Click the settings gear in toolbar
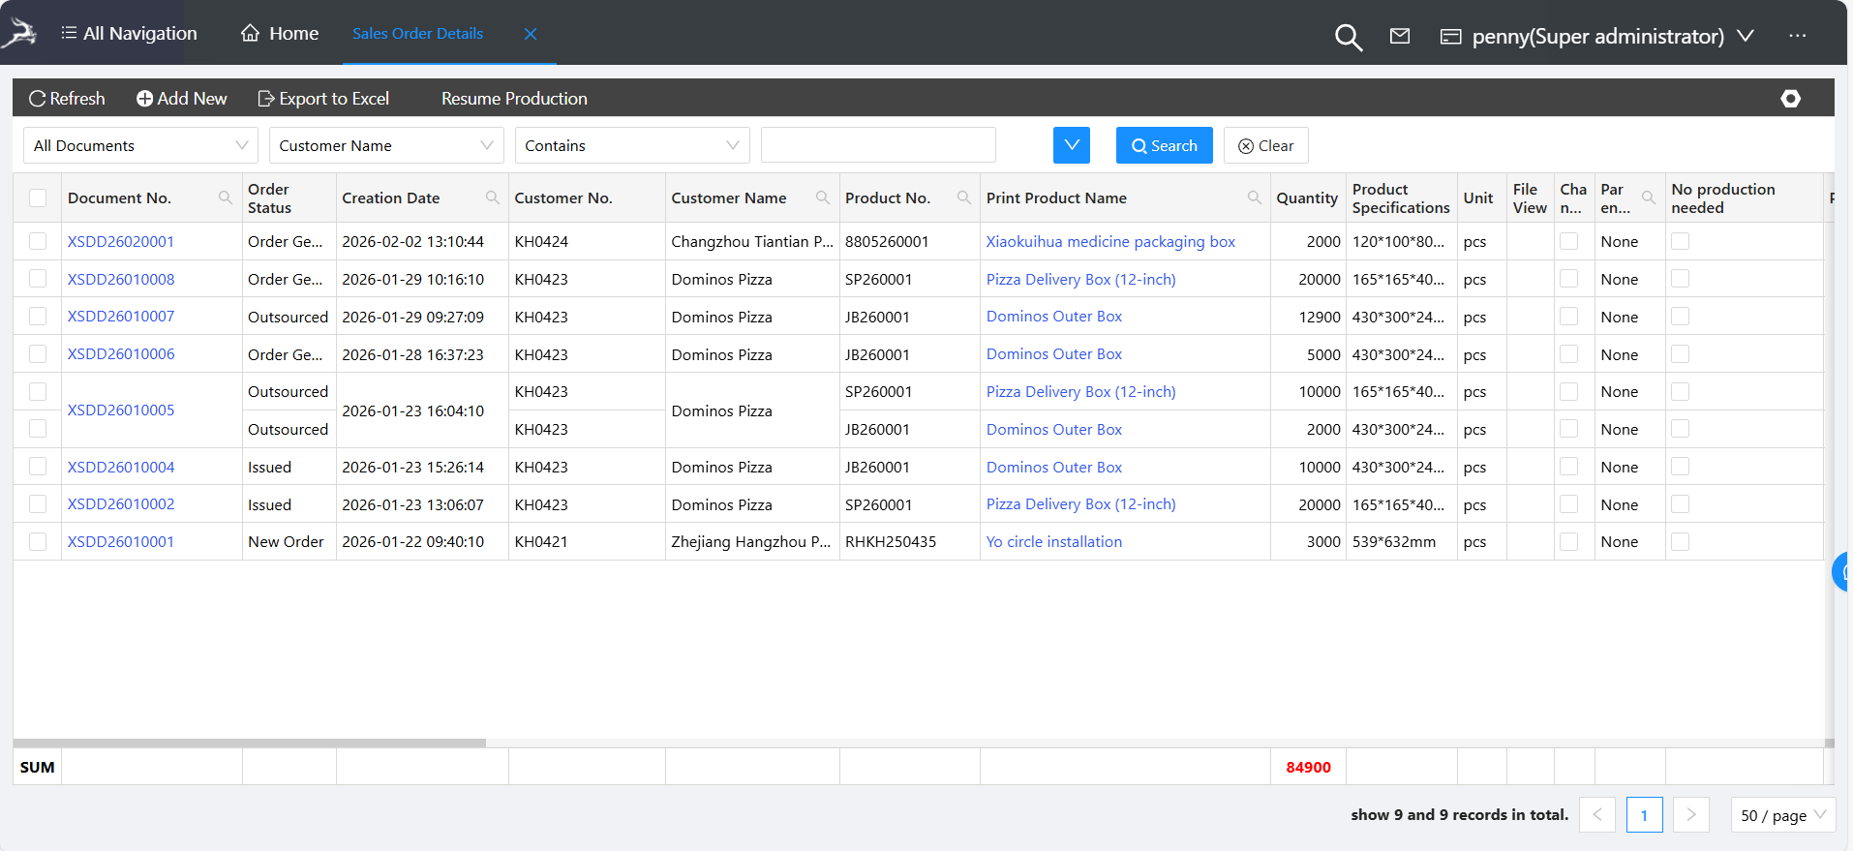Viewport: 1853px width, 851px height. click(1790, 99)
